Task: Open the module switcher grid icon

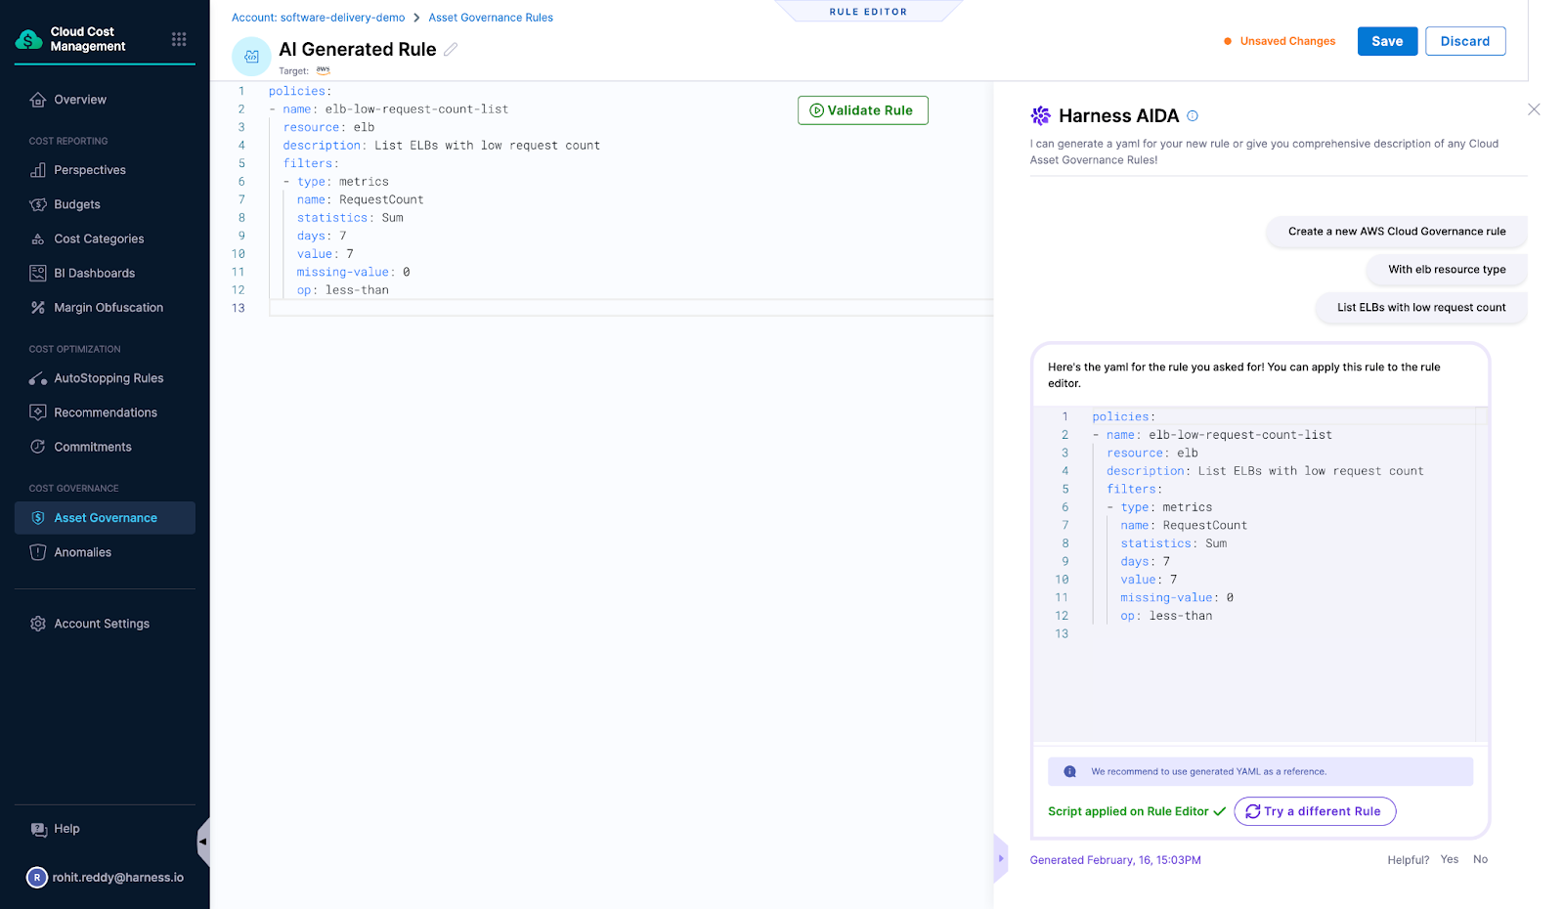Action: tap(179, 38)
